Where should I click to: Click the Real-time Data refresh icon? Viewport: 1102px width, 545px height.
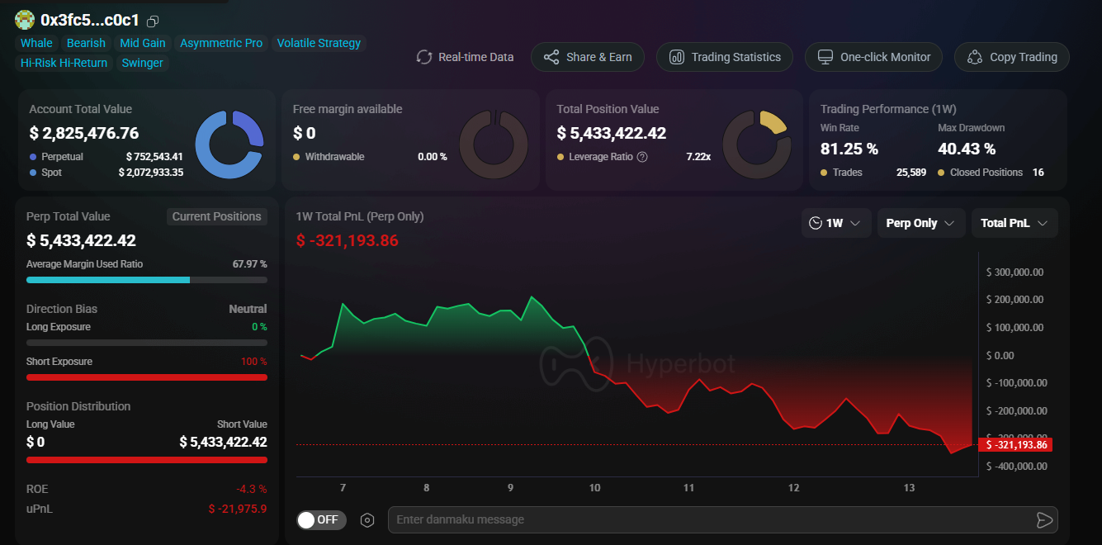point(424,57)
